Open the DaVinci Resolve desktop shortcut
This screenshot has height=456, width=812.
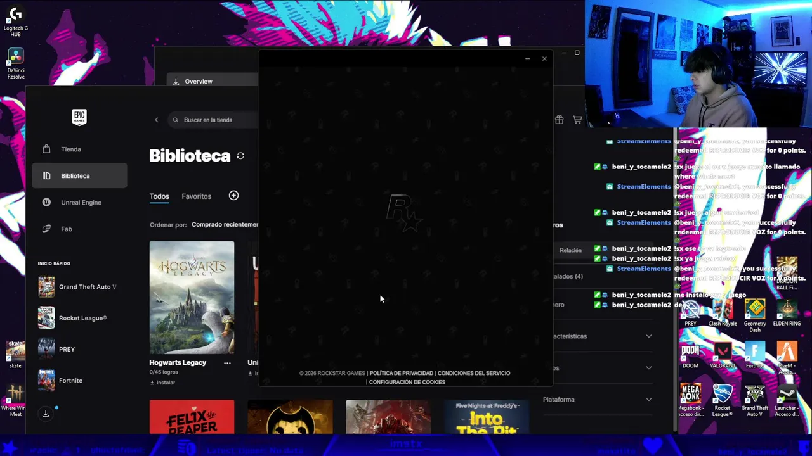(x=15, y=63)
